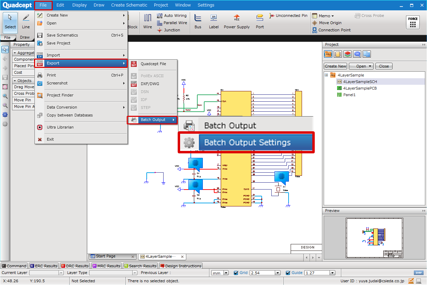Image resolution: width=427 pixels, height=285 pixels.
Task: Click the SNAP indicator button
Action: pyautogui.click(x=419, y=273)
